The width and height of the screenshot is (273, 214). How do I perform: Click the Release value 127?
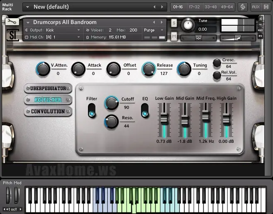click(x=164, y=74)
